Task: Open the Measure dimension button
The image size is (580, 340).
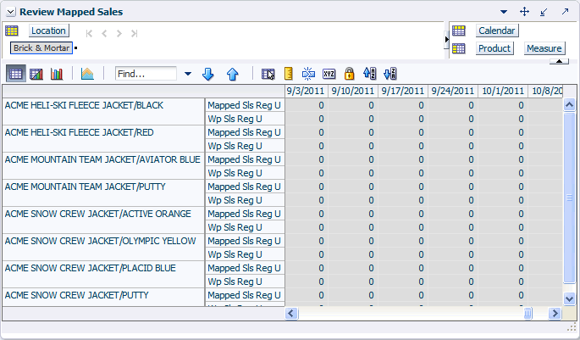Action: 544,48
